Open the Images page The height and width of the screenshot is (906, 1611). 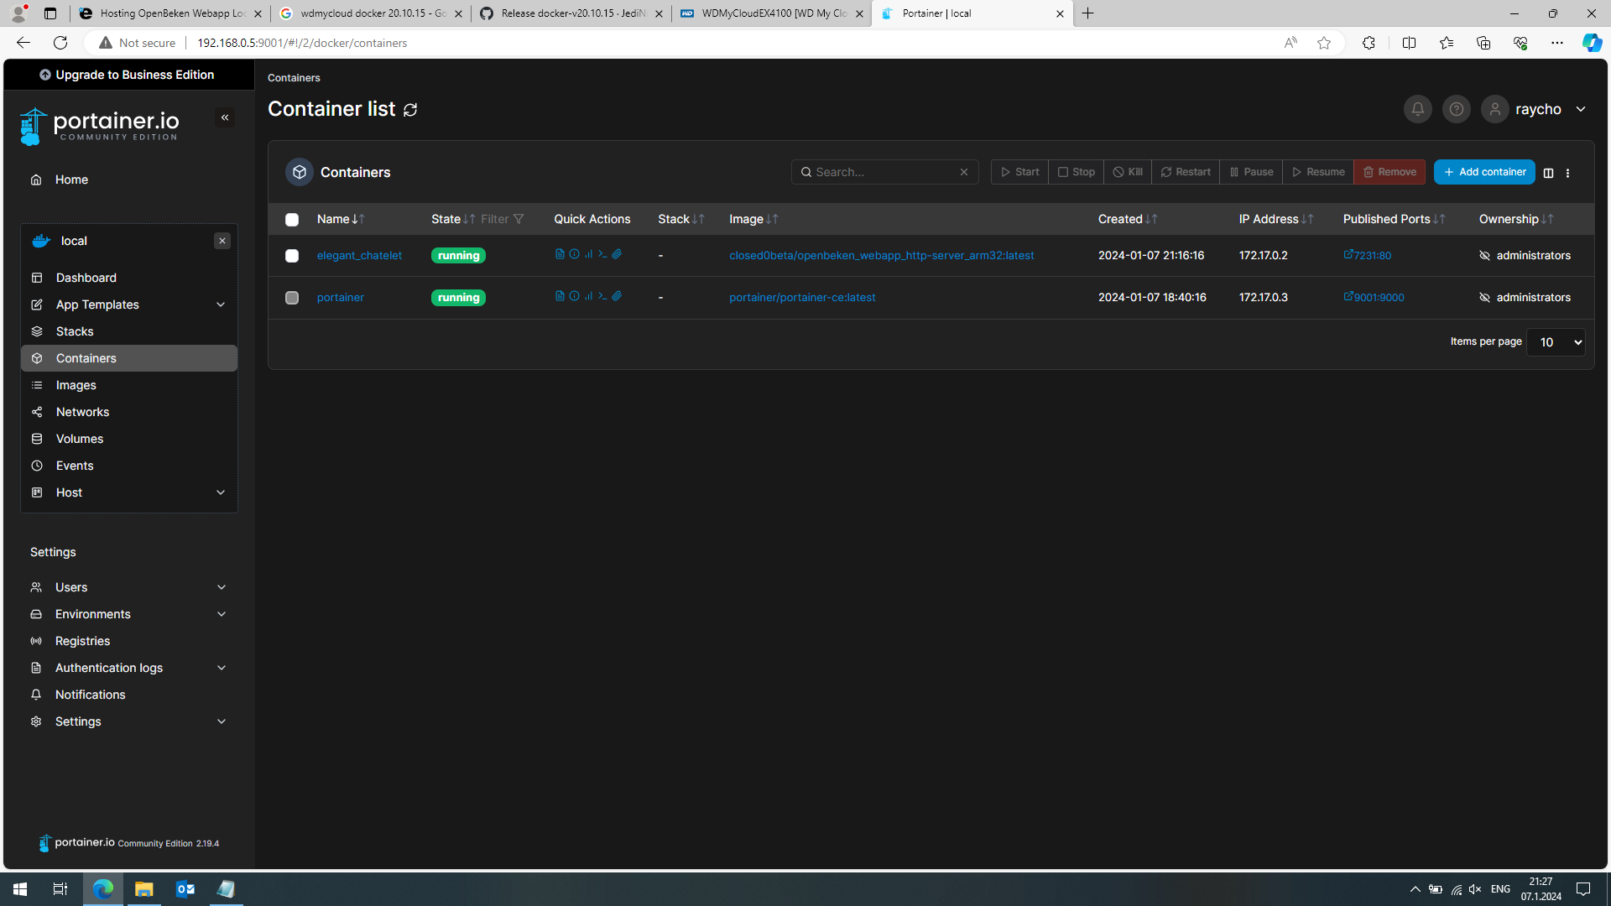pyautogui.click(x=128, y=385)
